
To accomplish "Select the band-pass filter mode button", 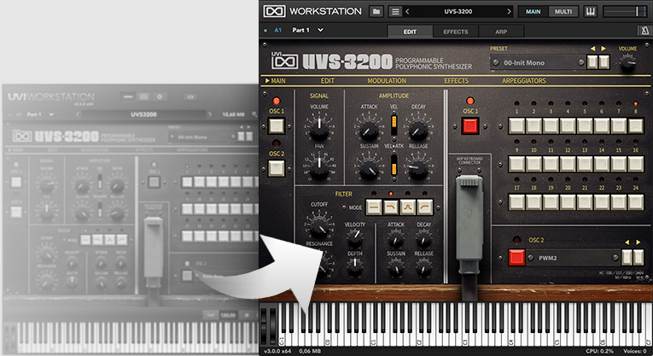I will [x=408, y=207].
